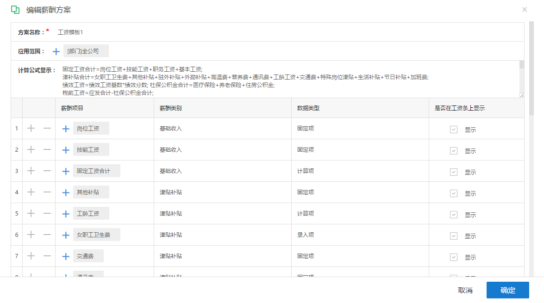Toggle 显示 checkbox for 其他补贴
Screen dimensions: 544x303
tap(453, 193)
